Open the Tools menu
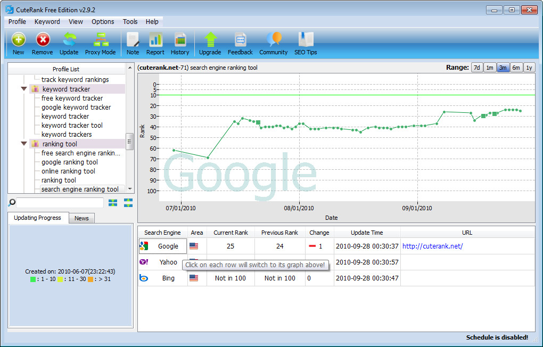The height and width of the screenshot is (347, 543). tap(130, 21)
